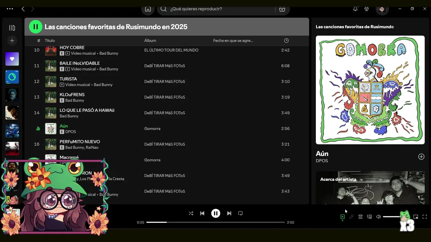Open the three-dot app menu

(x=10, y=9)
